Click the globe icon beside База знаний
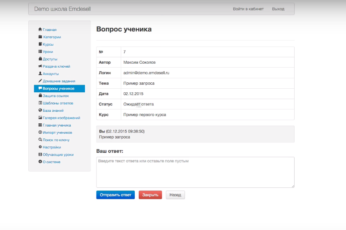 pos(40,110)
